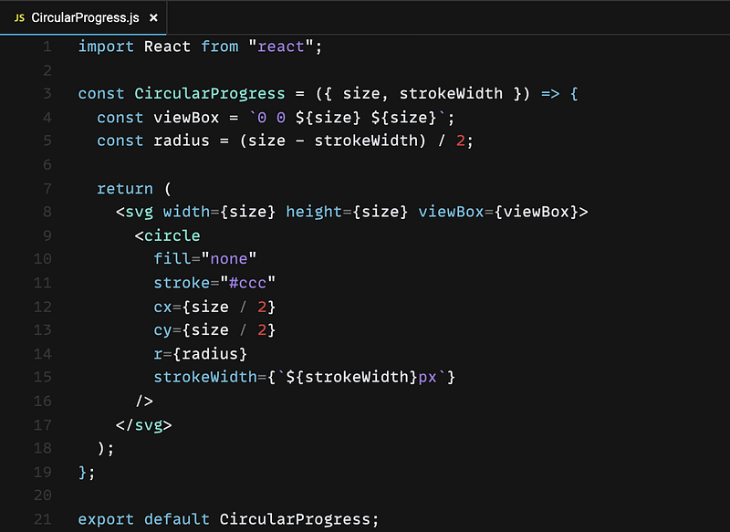Click "CircularProgress" name on line 3

210,94
